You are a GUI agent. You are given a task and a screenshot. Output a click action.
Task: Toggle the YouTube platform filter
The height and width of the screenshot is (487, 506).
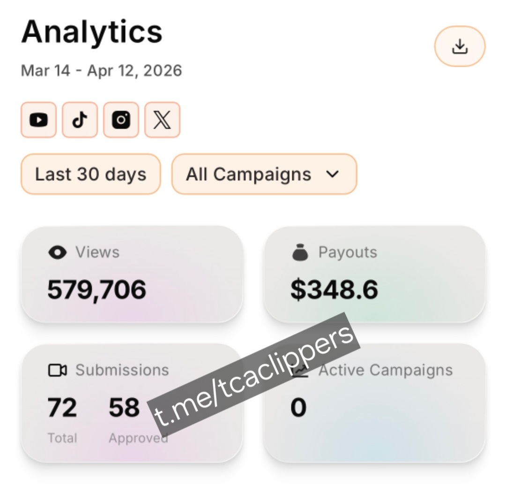point(38,120)
